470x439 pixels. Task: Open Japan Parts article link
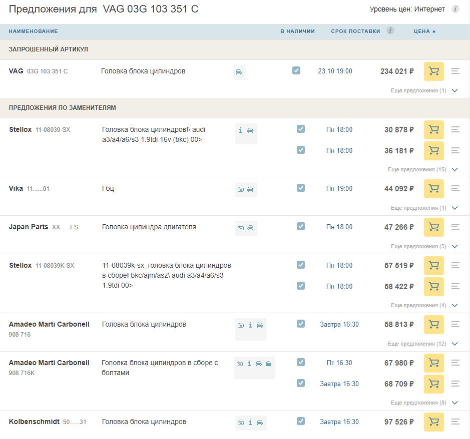tap(44, 227)
